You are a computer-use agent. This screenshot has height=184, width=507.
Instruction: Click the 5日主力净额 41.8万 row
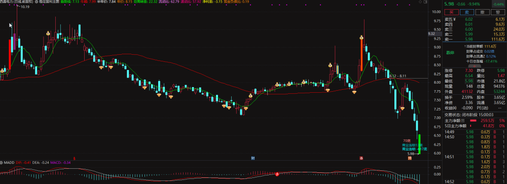(x=475, y=126)
